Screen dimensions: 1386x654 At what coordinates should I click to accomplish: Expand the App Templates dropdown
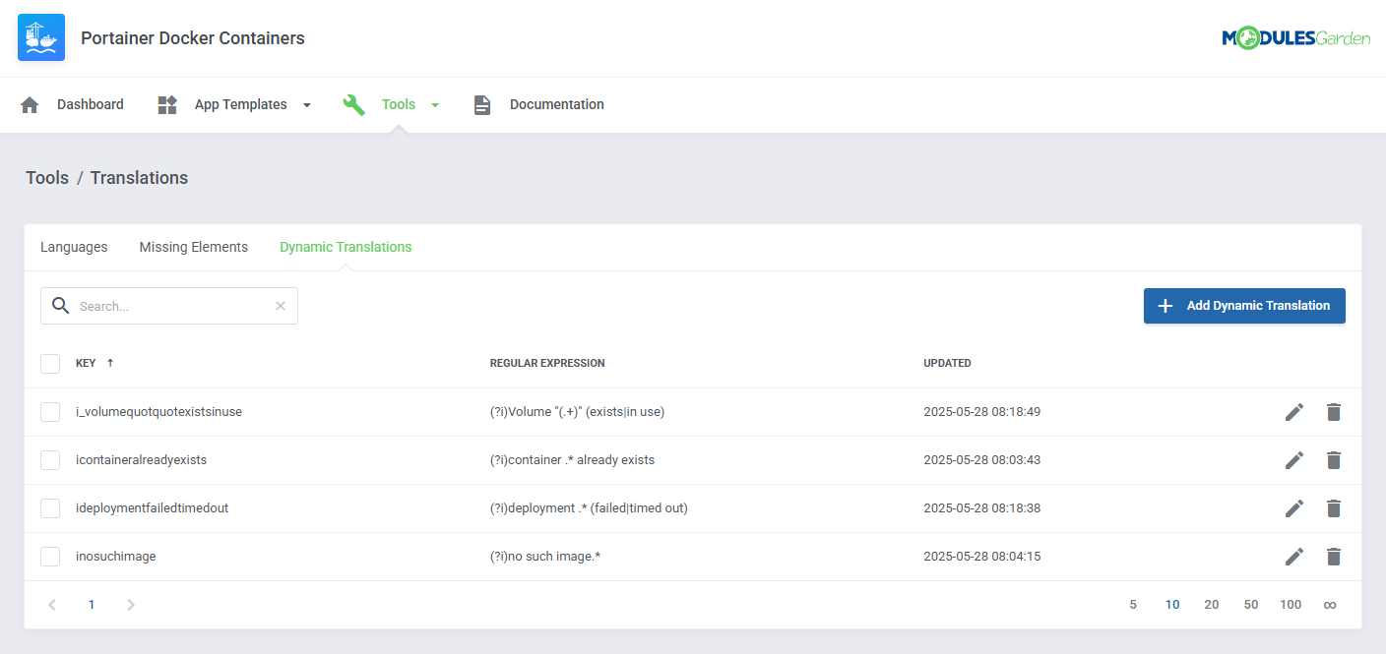coord(306,104)
